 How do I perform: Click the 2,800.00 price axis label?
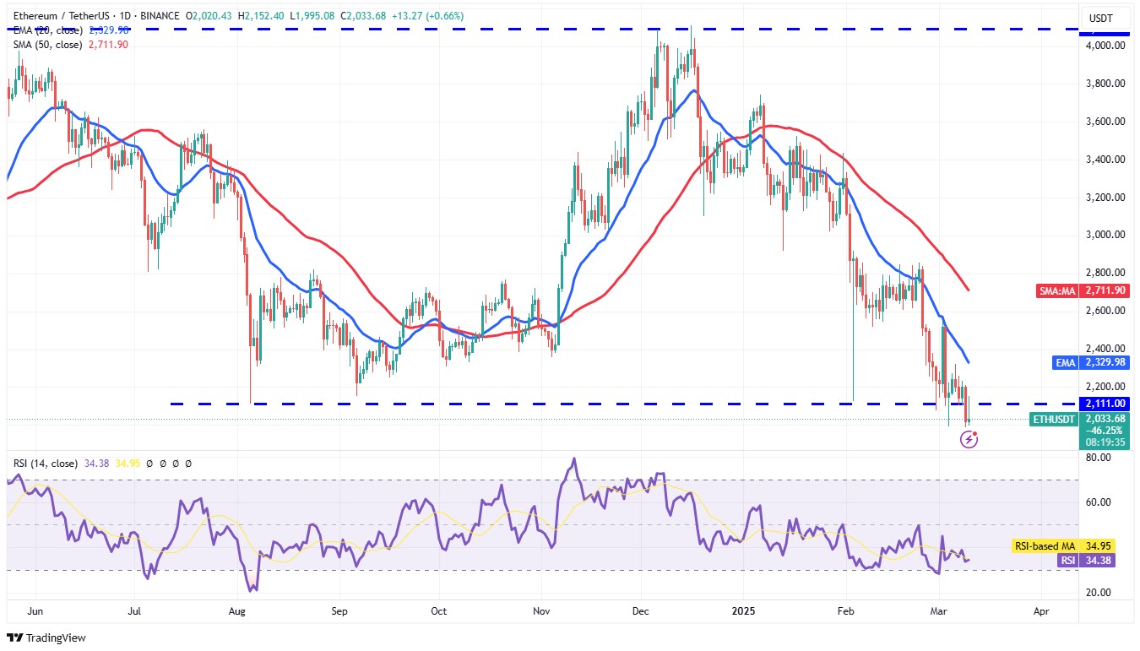[x=1104, y=273]
